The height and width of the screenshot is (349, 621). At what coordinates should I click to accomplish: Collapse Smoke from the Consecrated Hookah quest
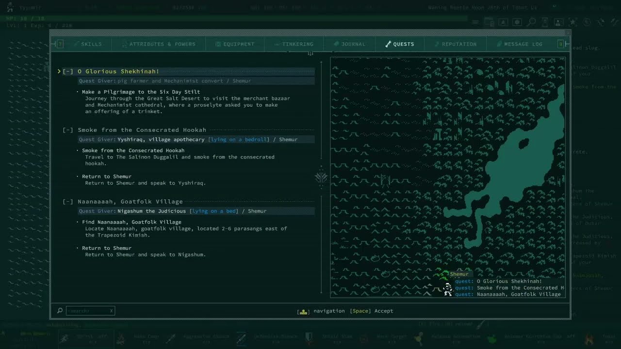click(x=68, y=130)
